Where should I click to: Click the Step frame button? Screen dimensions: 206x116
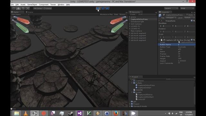(x=107, y=8)
